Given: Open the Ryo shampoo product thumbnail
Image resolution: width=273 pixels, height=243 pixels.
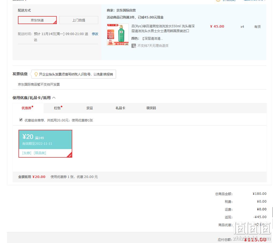Looking at the screenshot, I should [118, 35].
